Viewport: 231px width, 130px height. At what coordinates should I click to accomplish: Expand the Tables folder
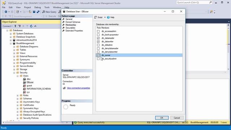click(14, 50)
